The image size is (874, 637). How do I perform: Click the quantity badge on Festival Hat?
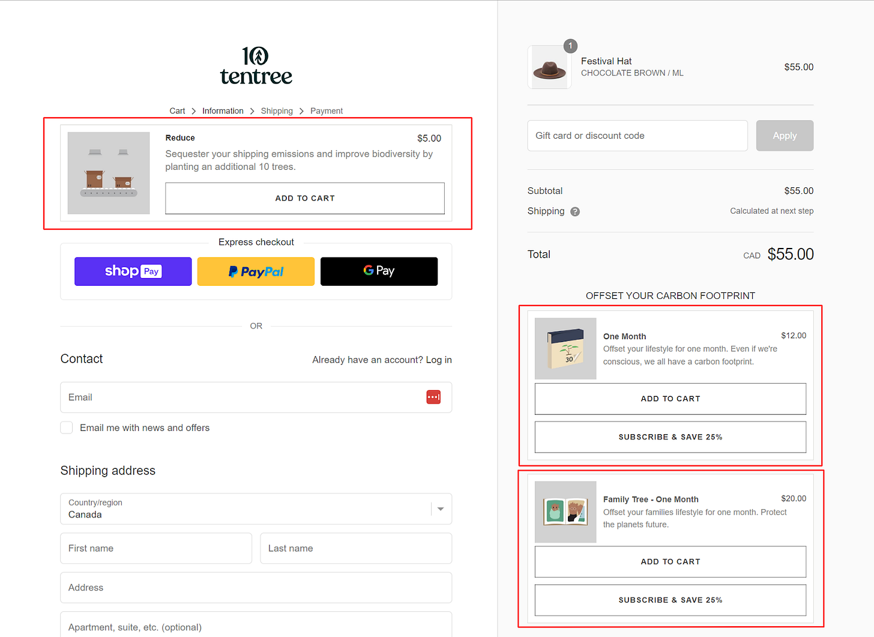click(570, 46)
